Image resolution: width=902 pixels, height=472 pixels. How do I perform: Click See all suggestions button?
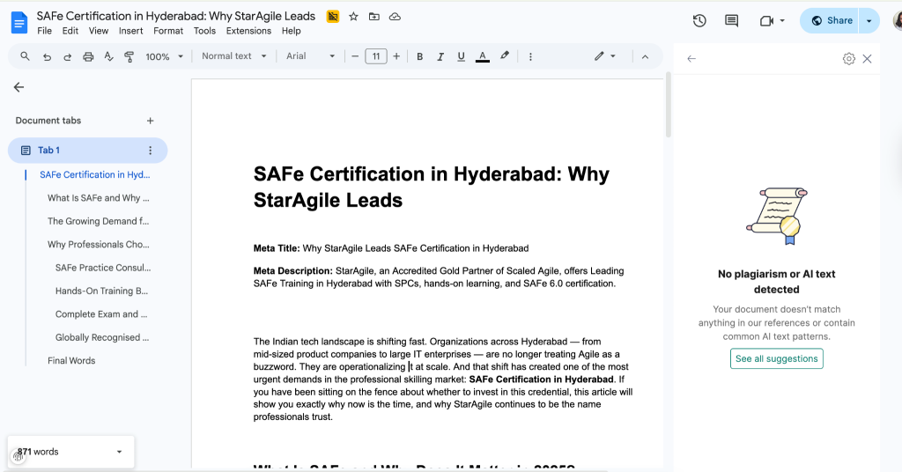tap(776, 358)
